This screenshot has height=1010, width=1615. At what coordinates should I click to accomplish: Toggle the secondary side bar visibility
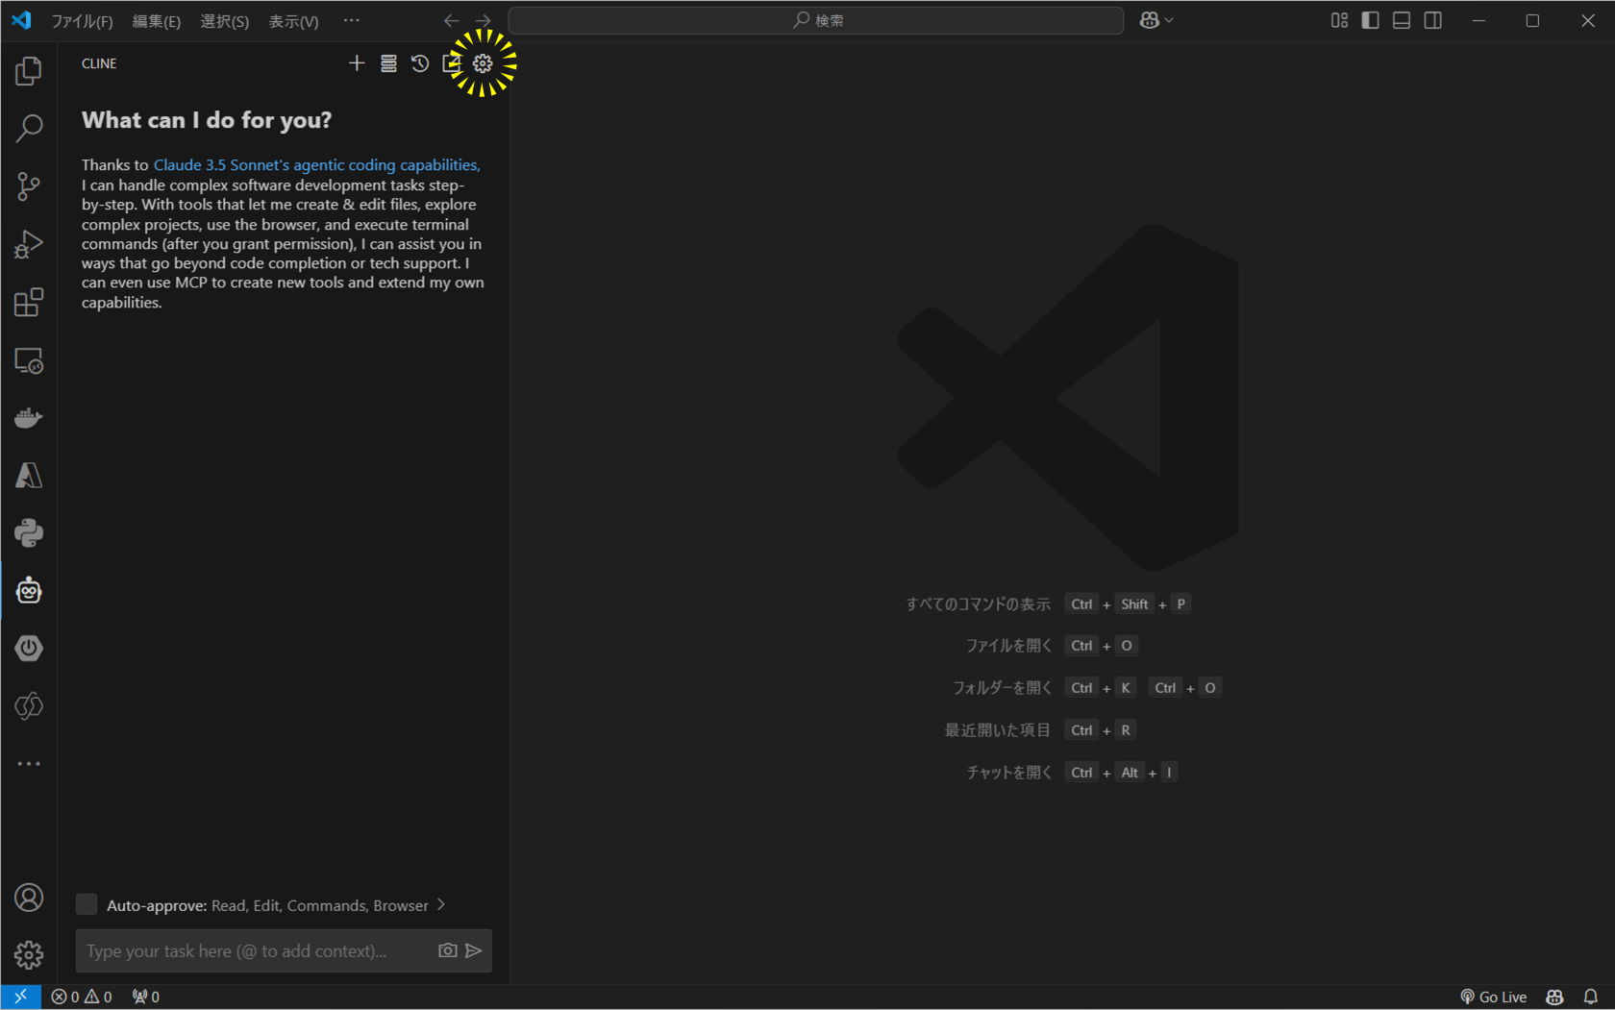point(1433,20)
